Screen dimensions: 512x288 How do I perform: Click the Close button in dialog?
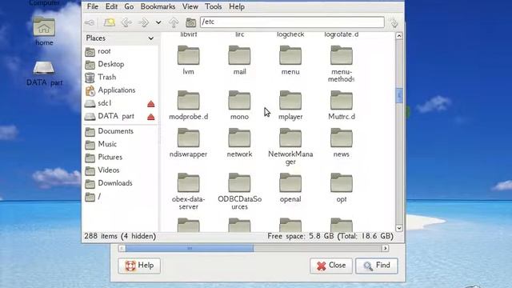pyautogui.click(x=330, y=266)
